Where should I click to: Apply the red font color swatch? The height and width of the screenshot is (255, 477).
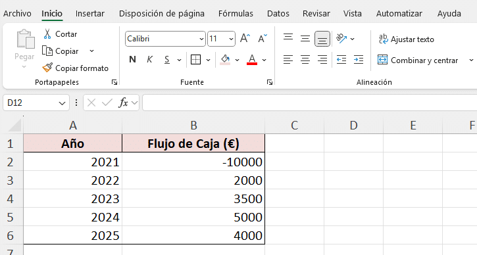252,60
